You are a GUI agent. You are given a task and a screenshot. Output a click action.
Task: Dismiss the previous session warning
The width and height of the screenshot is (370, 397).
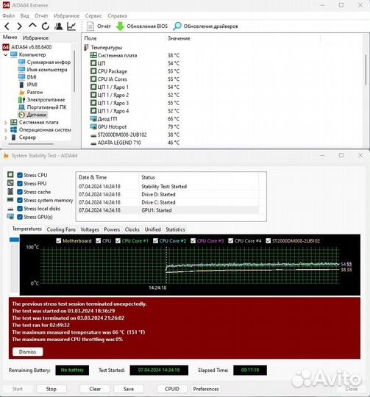[28, 351]
